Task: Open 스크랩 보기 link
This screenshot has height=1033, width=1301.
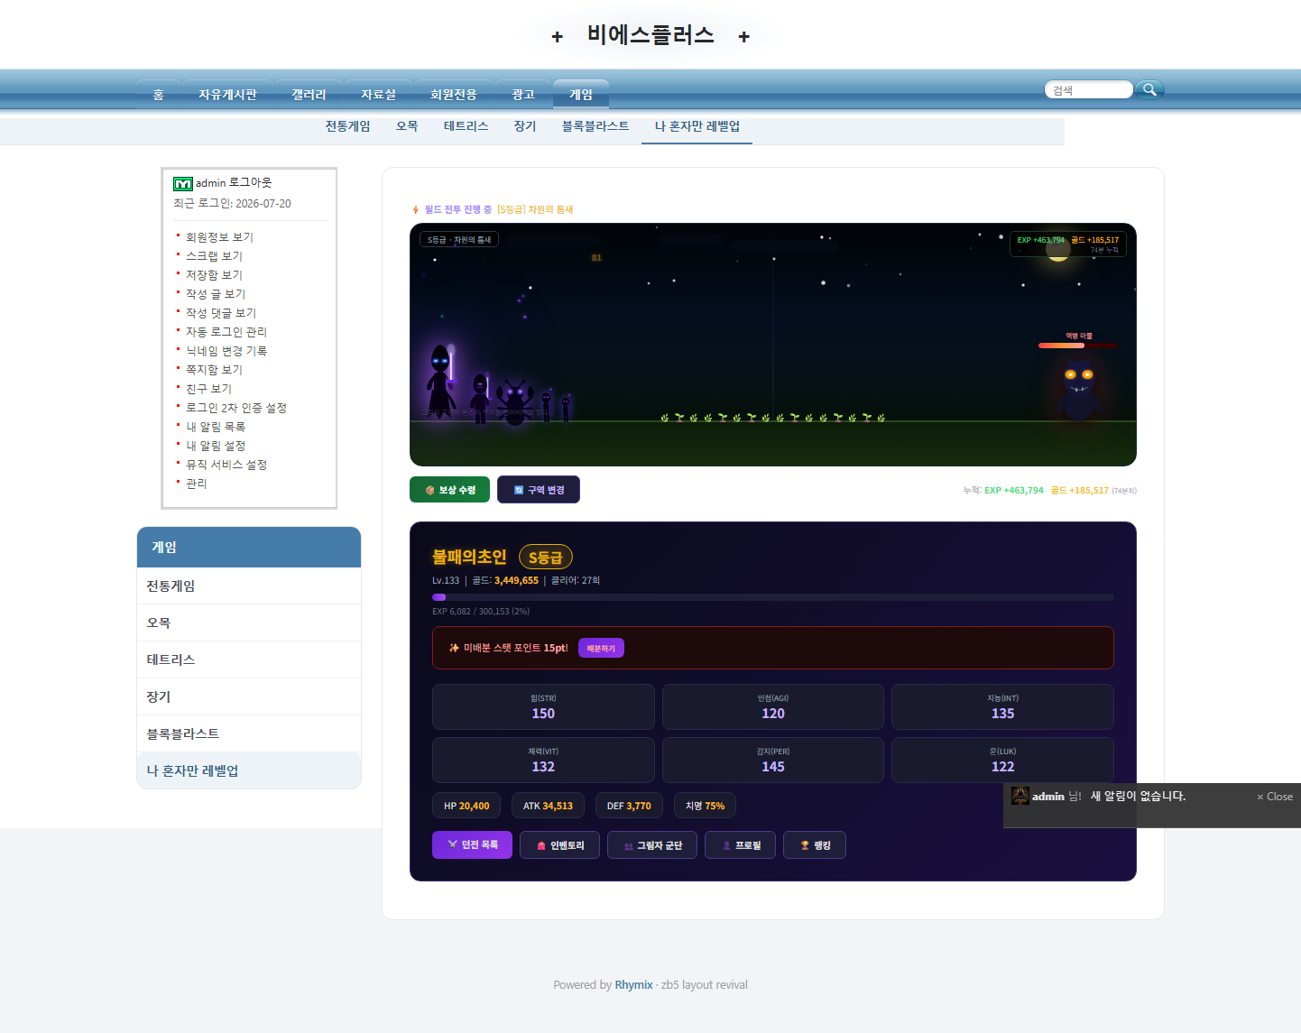Action: point(214,256)
